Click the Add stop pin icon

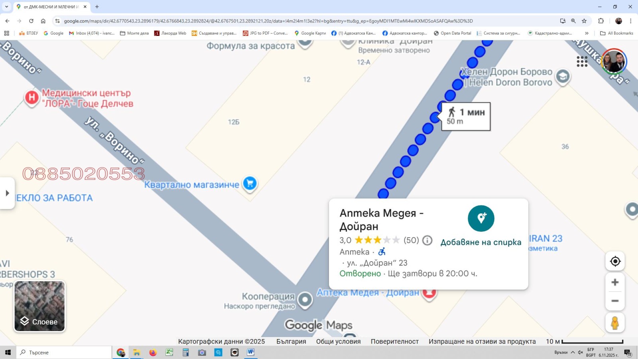click(x=481, y=218)
